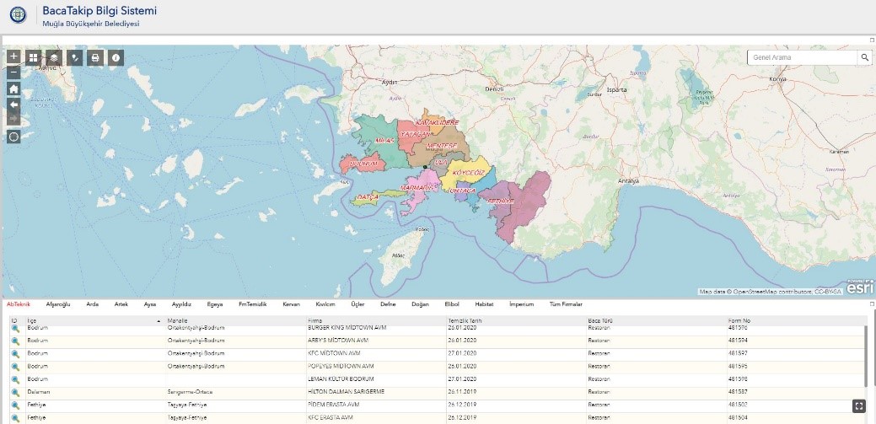Click the FETHİYE district on the map

point(499,201)
